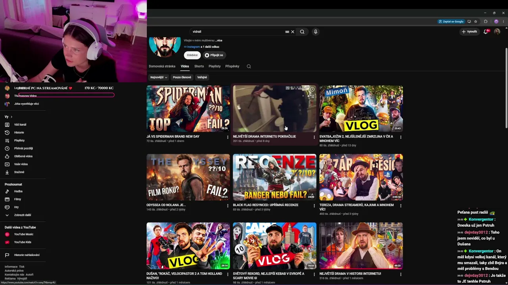The image size is (508, 285).
Task: Open the Vytvořit create button
Action: (x=469, y=32)
